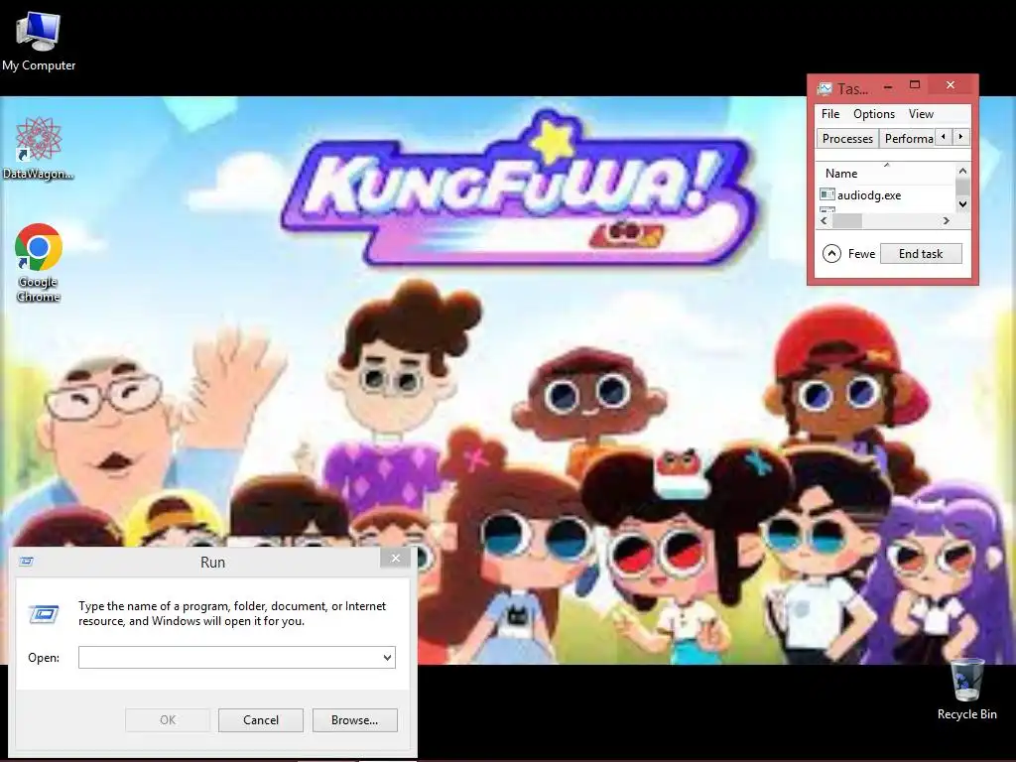Click the horizontal scroll left arrow
Screen dimensions: 1016x762
coord(825,221)
